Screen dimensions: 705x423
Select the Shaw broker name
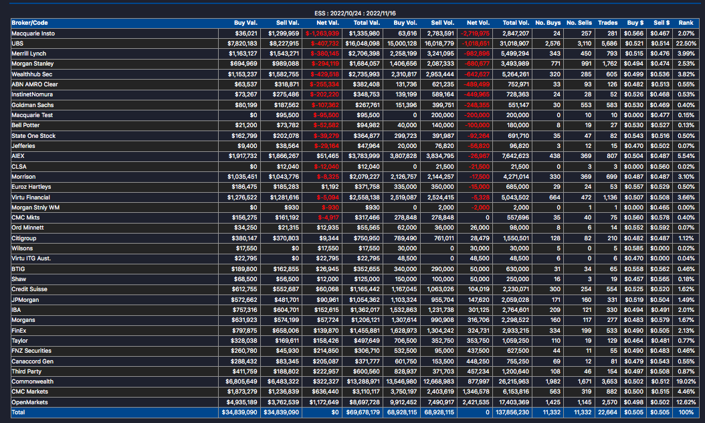(19, 279)
